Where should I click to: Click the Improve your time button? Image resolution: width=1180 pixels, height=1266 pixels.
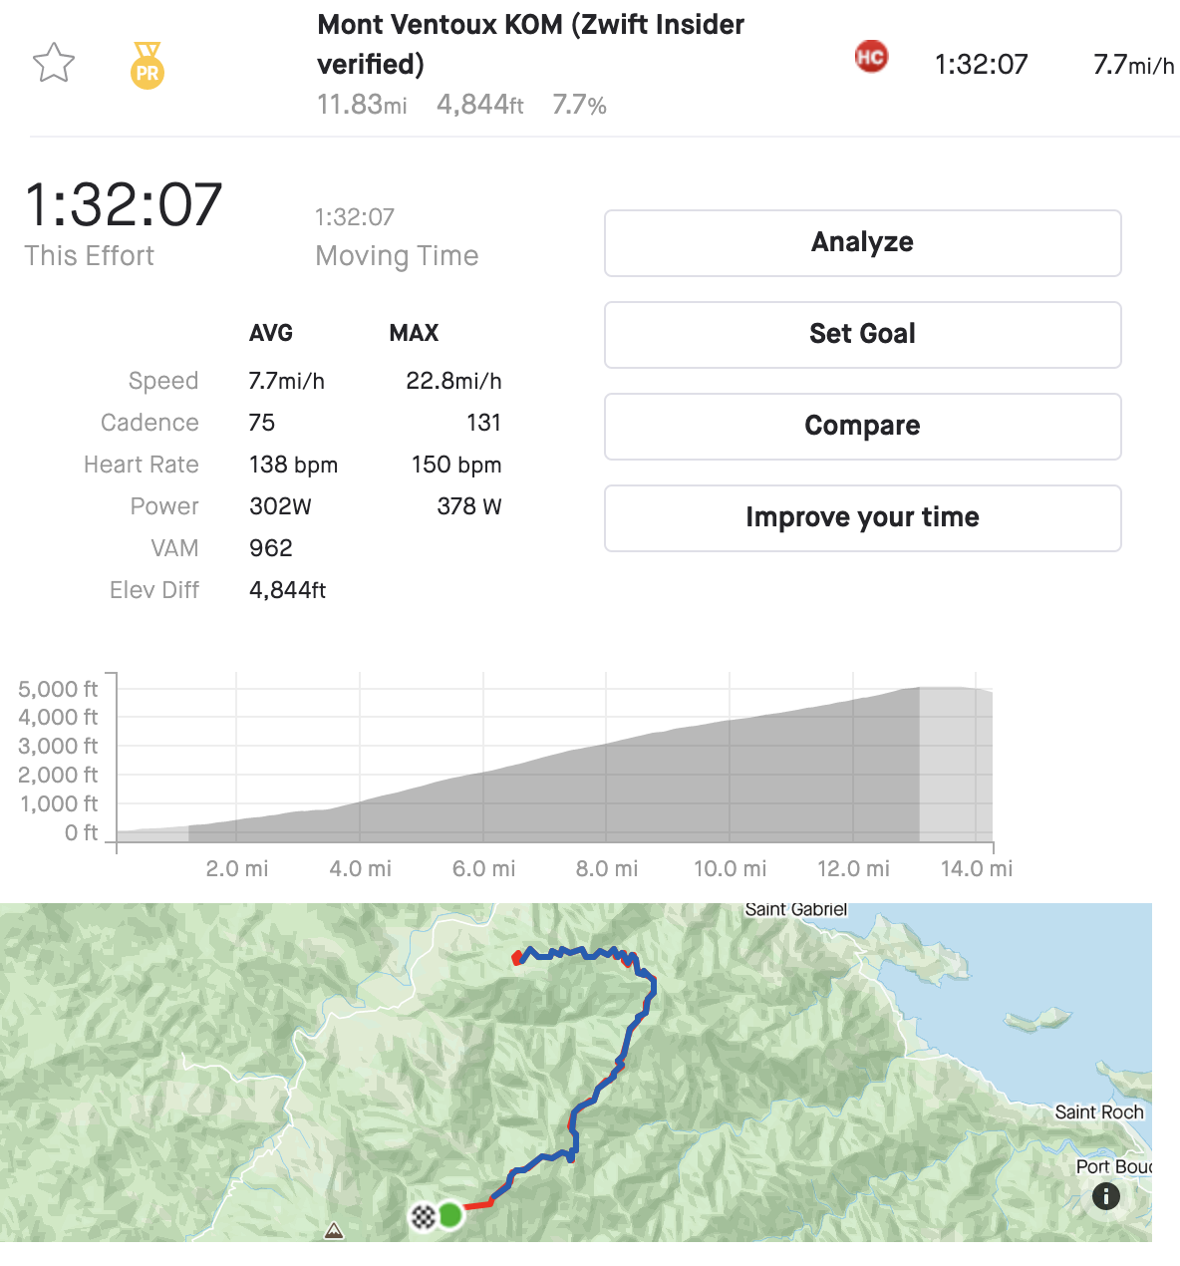862,517
